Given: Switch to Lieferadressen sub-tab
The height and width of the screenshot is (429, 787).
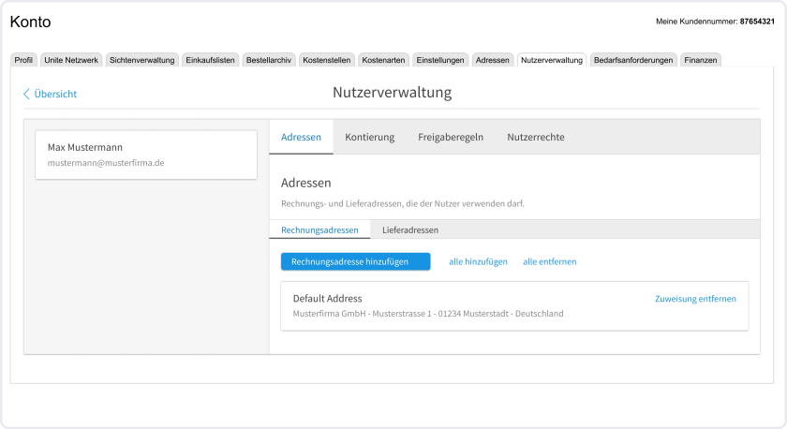Looking at the screenshot, I should click(410, 229).
